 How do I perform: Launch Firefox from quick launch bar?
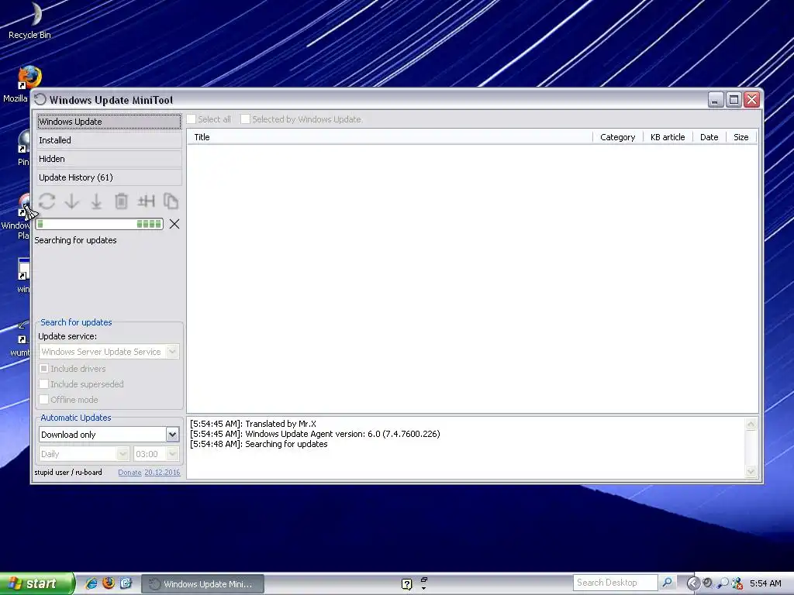(x=109, y=583)
